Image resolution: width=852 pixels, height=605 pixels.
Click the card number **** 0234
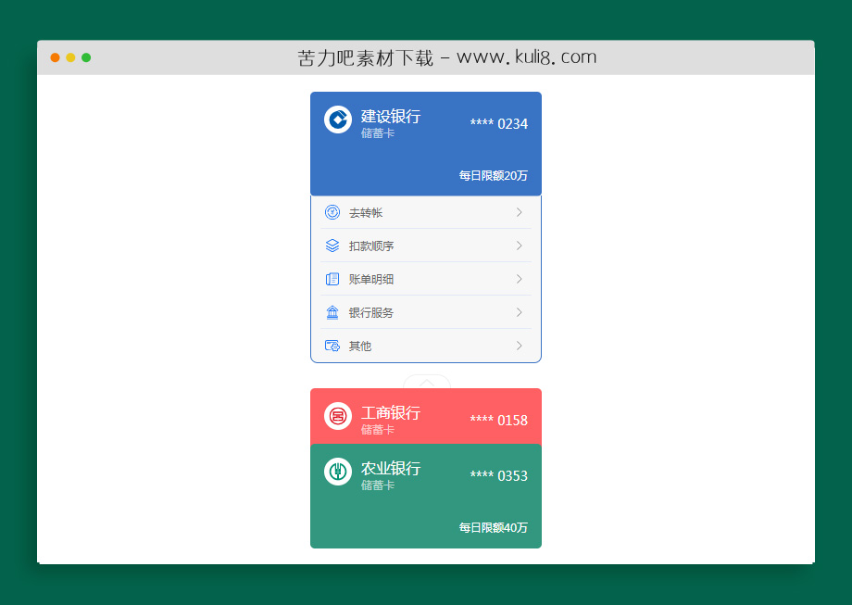497,123
